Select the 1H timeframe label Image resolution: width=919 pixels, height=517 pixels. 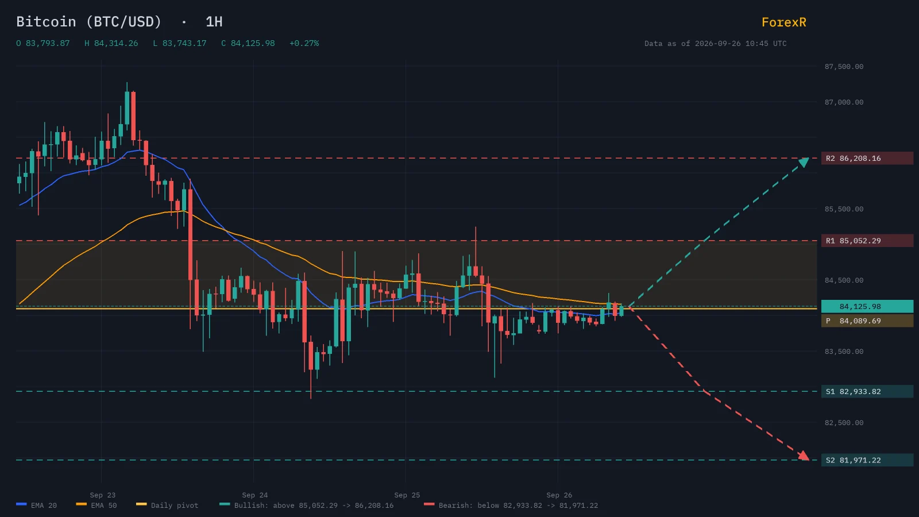[x=214, y=22]
